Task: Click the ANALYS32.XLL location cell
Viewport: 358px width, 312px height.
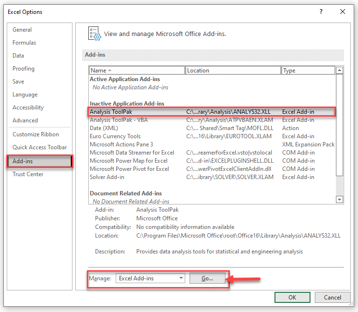Action: click(x=228, y=112)
